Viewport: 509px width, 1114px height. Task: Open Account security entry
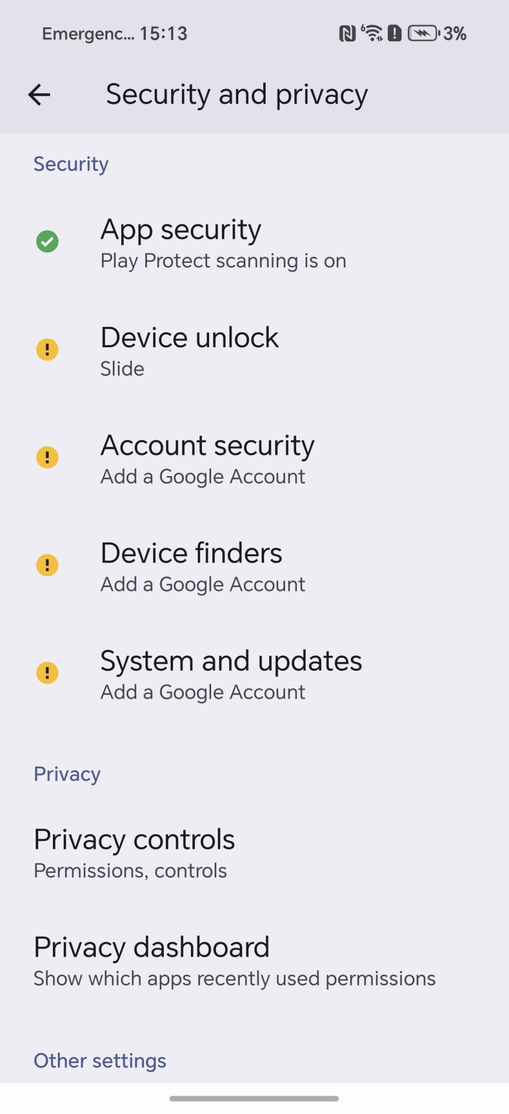coord(254,458)
